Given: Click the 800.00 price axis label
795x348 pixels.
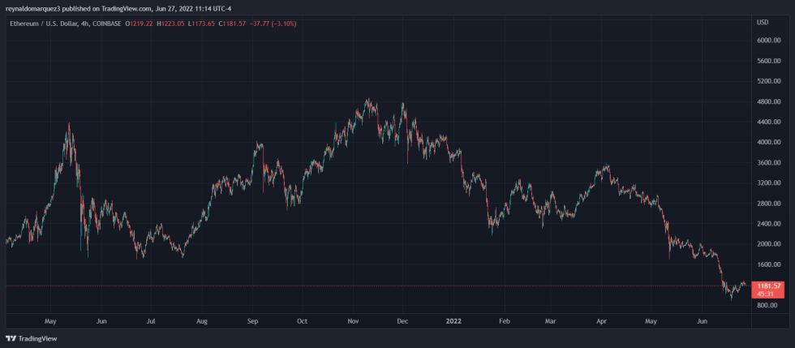Looking at the screenshot, I should (x=767, y=305).
